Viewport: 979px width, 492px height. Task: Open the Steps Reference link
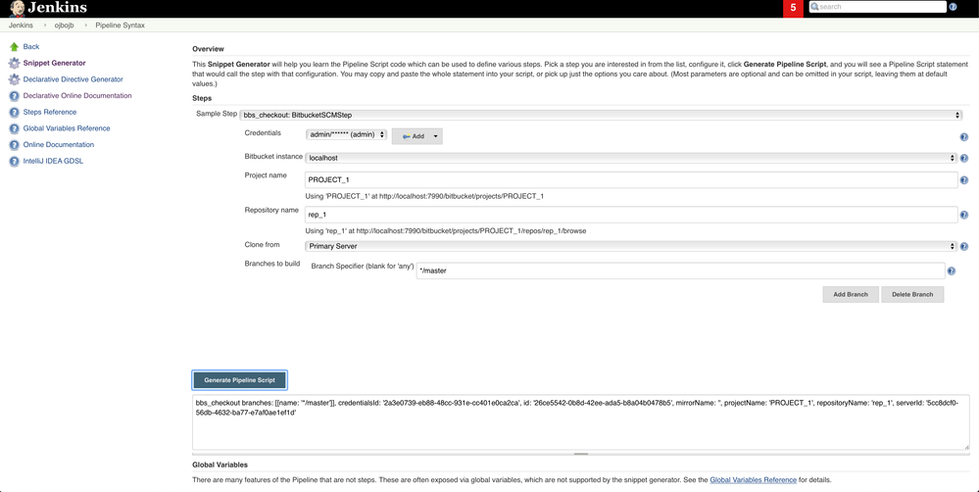click(50, 112)
